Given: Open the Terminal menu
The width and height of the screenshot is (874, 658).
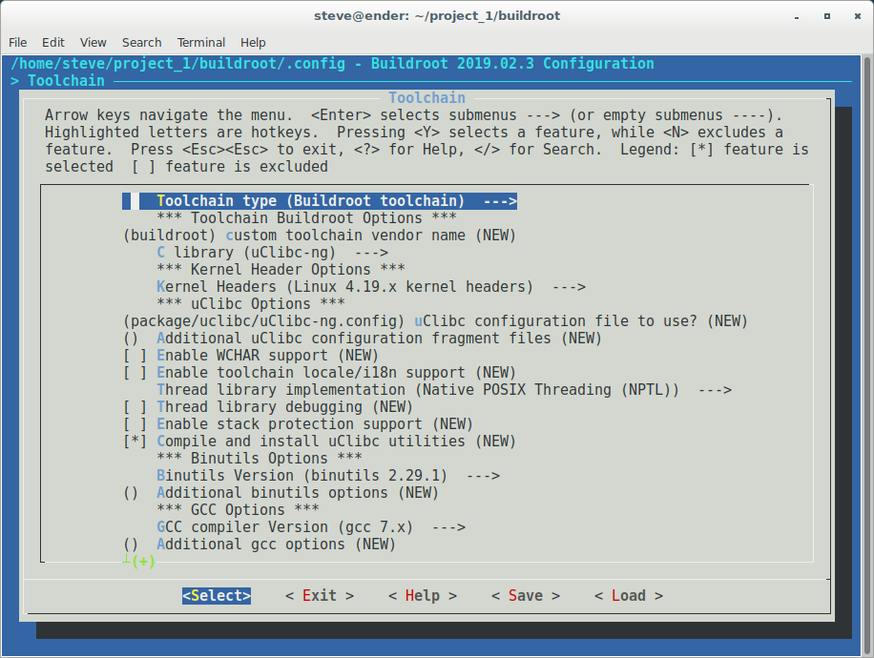Looking at the screenshot, I should pos(200,42).
